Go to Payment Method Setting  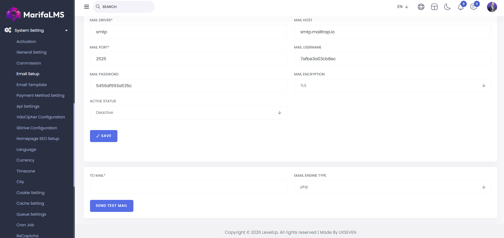click(x=40, y=95)
